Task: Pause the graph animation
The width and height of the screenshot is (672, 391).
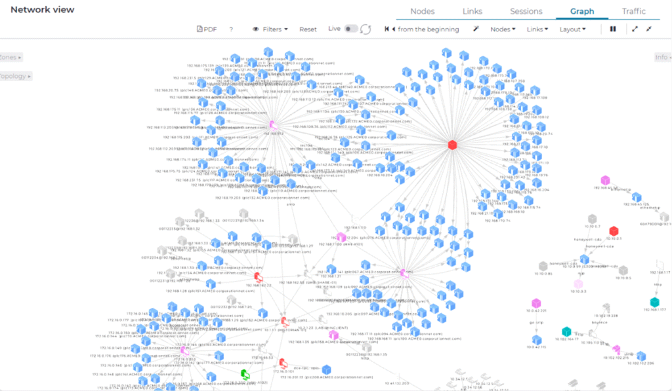Action: tap(613, 29)
